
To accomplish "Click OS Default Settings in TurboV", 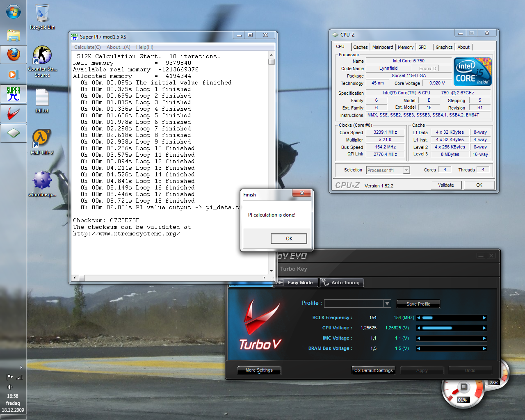I will [x=374, y=370].
